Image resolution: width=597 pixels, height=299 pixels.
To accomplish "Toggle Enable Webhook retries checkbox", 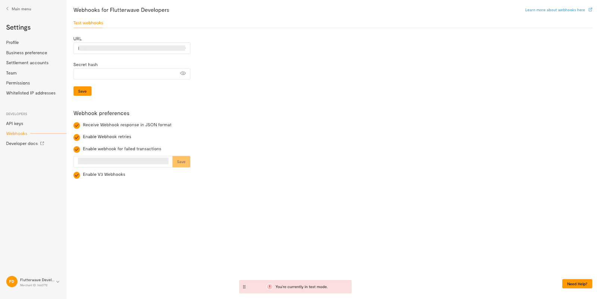I will coord(76,137).
